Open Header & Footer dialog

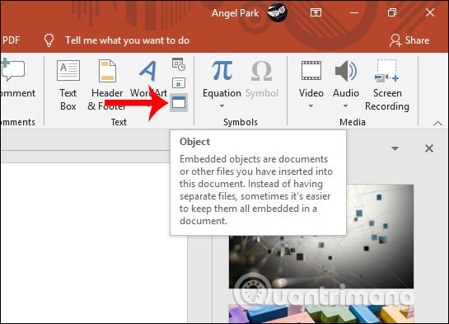(107, 85)
